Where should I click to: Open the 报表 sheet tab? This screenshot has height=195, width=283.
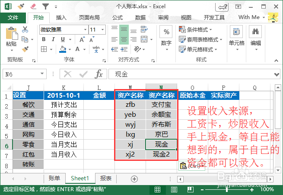point(106,179)
